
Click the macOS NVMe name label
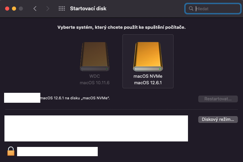148,77
